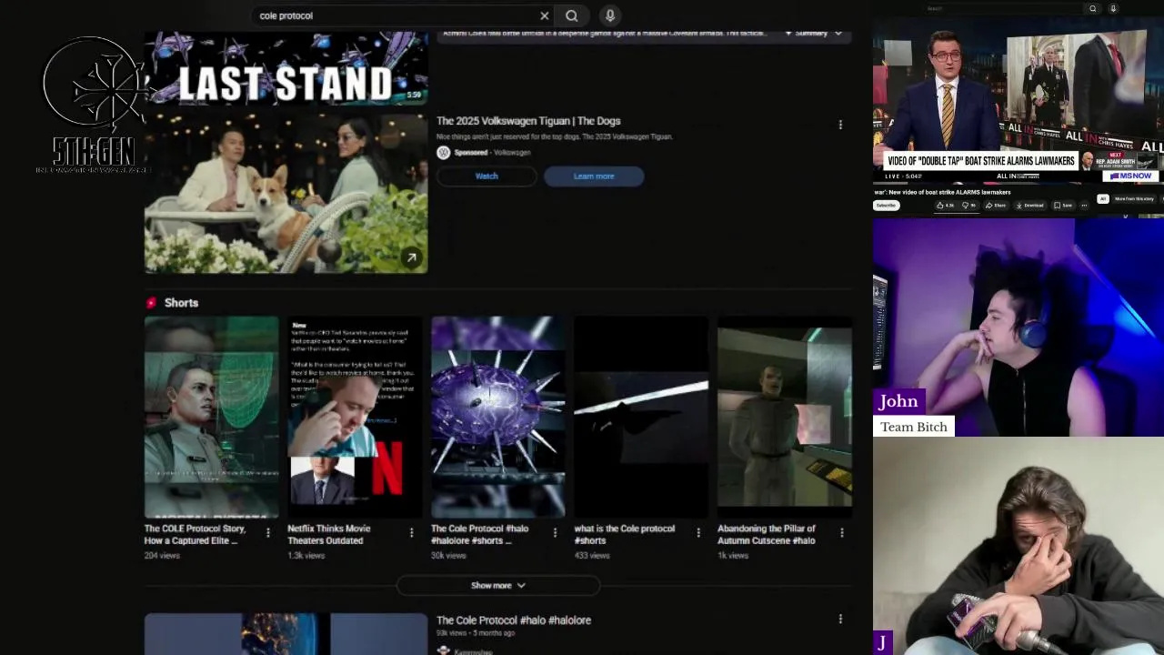The image size is (1164, 655).
Task: Open bottom Cole Protocol video thumbnail
Action: pyautogui.click(x=286, y=634)
